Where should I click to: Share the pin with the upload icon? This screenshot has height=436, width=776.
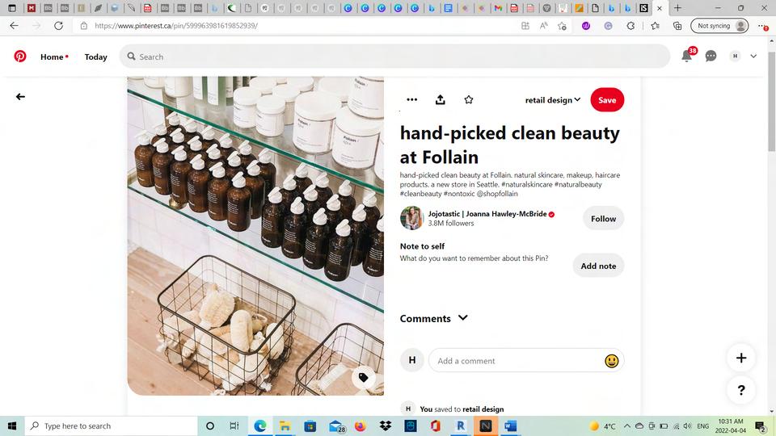click(x=440, y=100)
